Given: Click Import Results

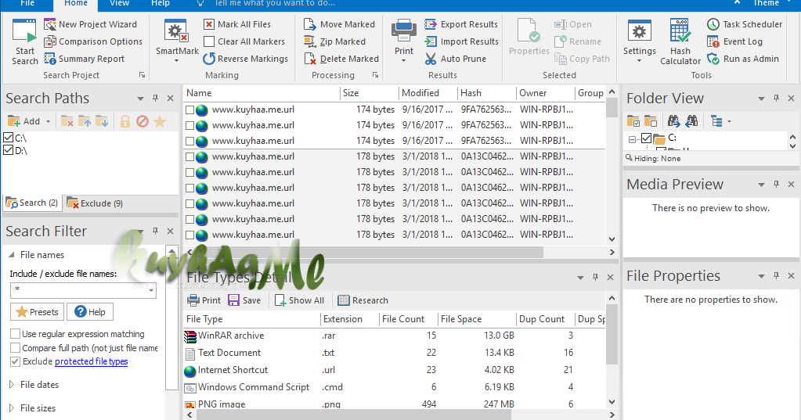Looking at the screenshot, I should [x=461, y=41].
